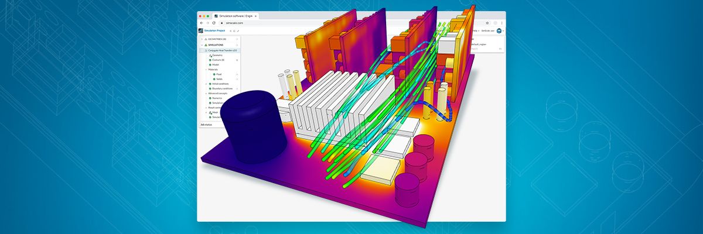Click the plus beside Boundary conditions
The image size is (703, 234).
click(x=237, y=89)
